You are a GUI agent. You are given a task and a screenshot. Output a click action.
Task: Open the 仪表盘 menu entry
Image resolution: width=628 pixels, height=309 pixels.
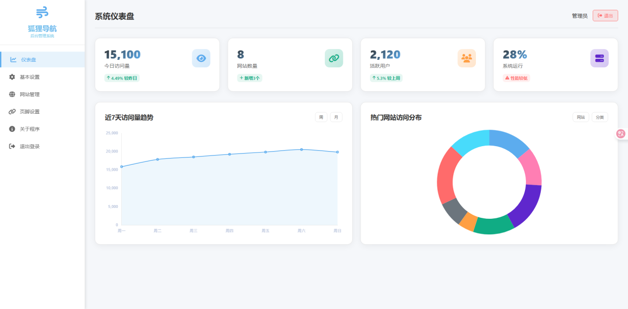(29, 59)
